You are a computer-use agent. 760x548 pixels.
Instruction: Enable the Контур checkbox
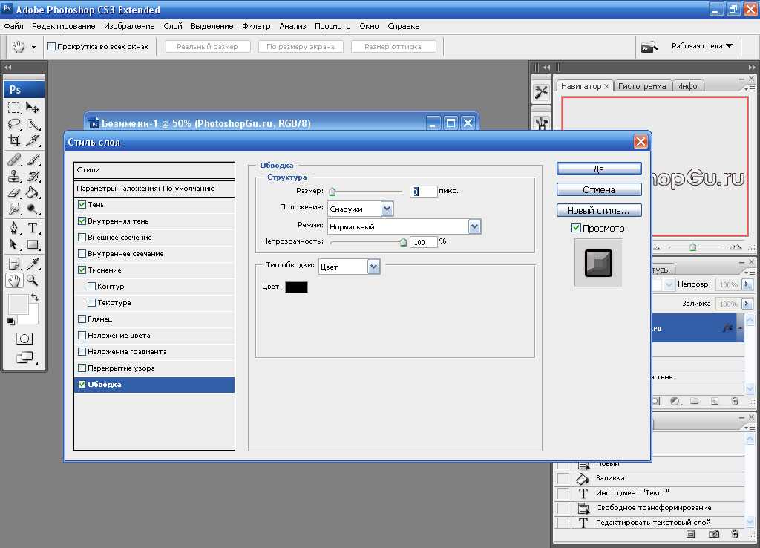(91, 287)
